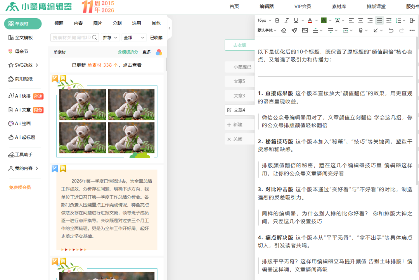The image size is (419, 280).
Task: Open Ai绘画 tool
Action: (19, 124)
